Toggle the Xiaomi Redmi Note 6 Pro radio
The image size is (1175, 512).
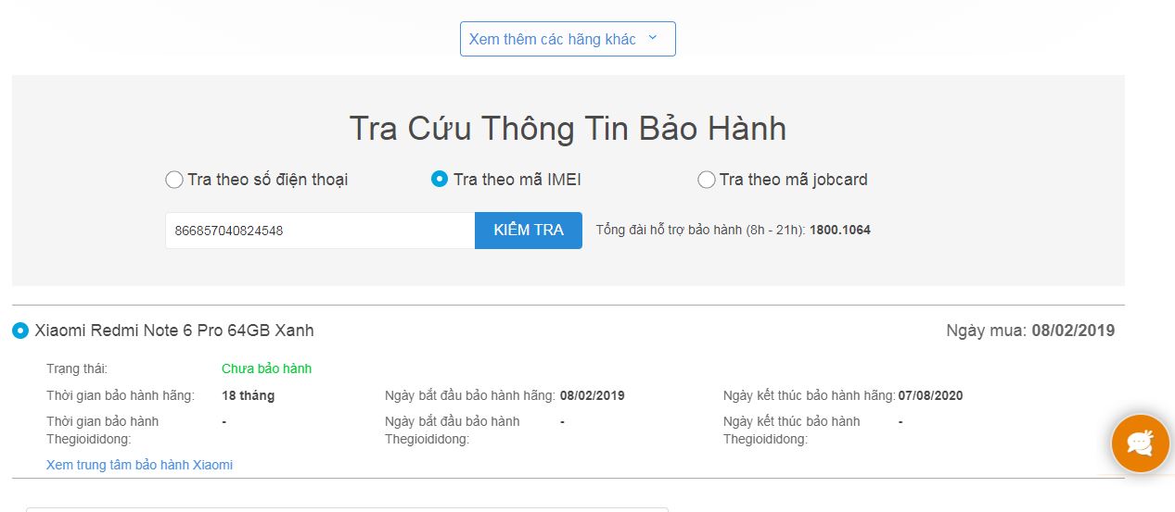coord(20,331)
